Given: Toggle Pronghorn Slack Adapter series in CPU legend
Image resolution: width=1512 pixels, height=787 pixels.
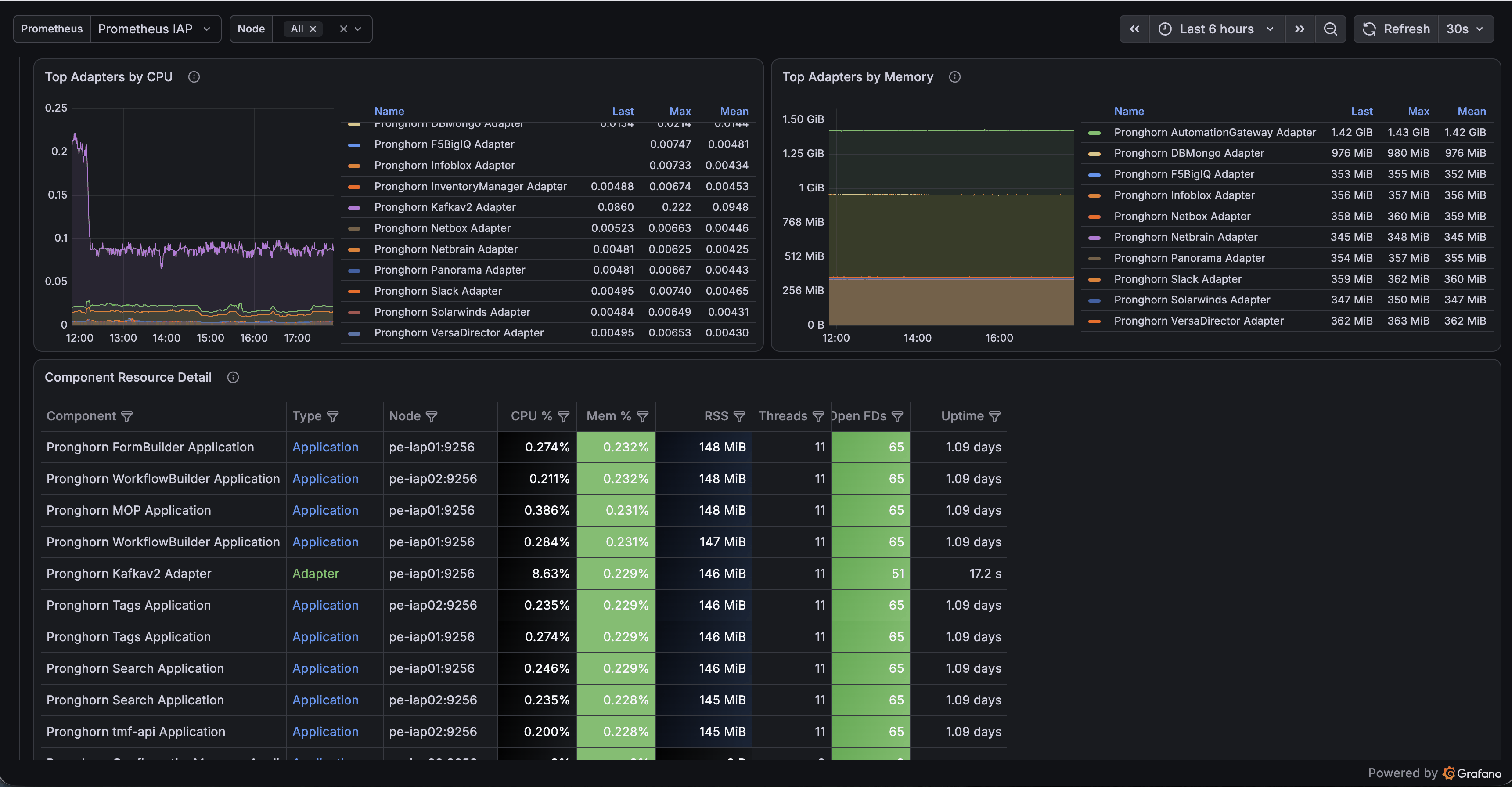Looking at the screenshot, I should tap(438, 291).
